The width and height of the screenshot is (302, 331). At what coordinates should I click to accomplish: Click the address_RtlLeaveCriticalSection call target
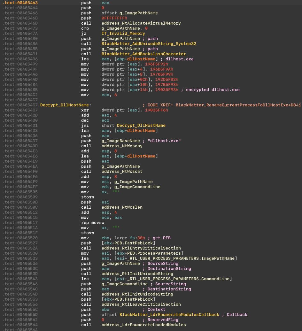point(141,304)
